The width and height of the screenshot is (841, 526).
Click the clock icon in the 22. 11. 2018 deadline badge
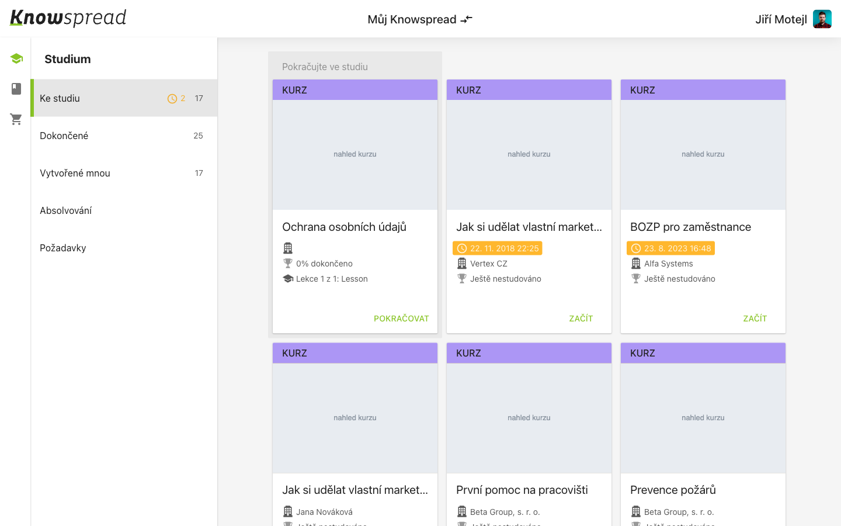[x=461, y=248]
